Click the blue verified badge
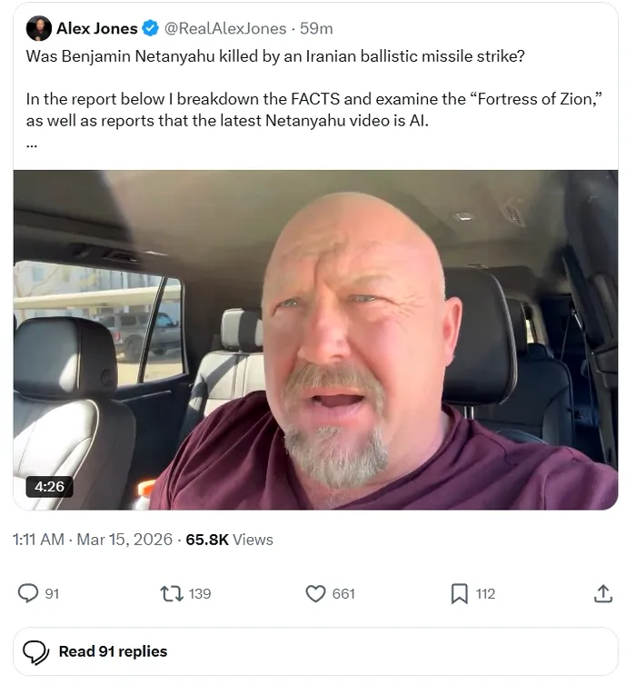 click(151, 29)
